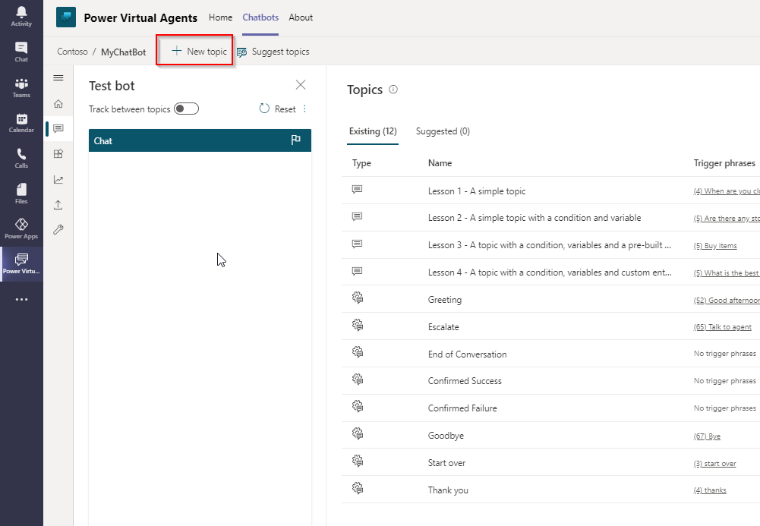The image size is (760, 526).
Task: Open the Goodbye topic
Action: [446, 436]
